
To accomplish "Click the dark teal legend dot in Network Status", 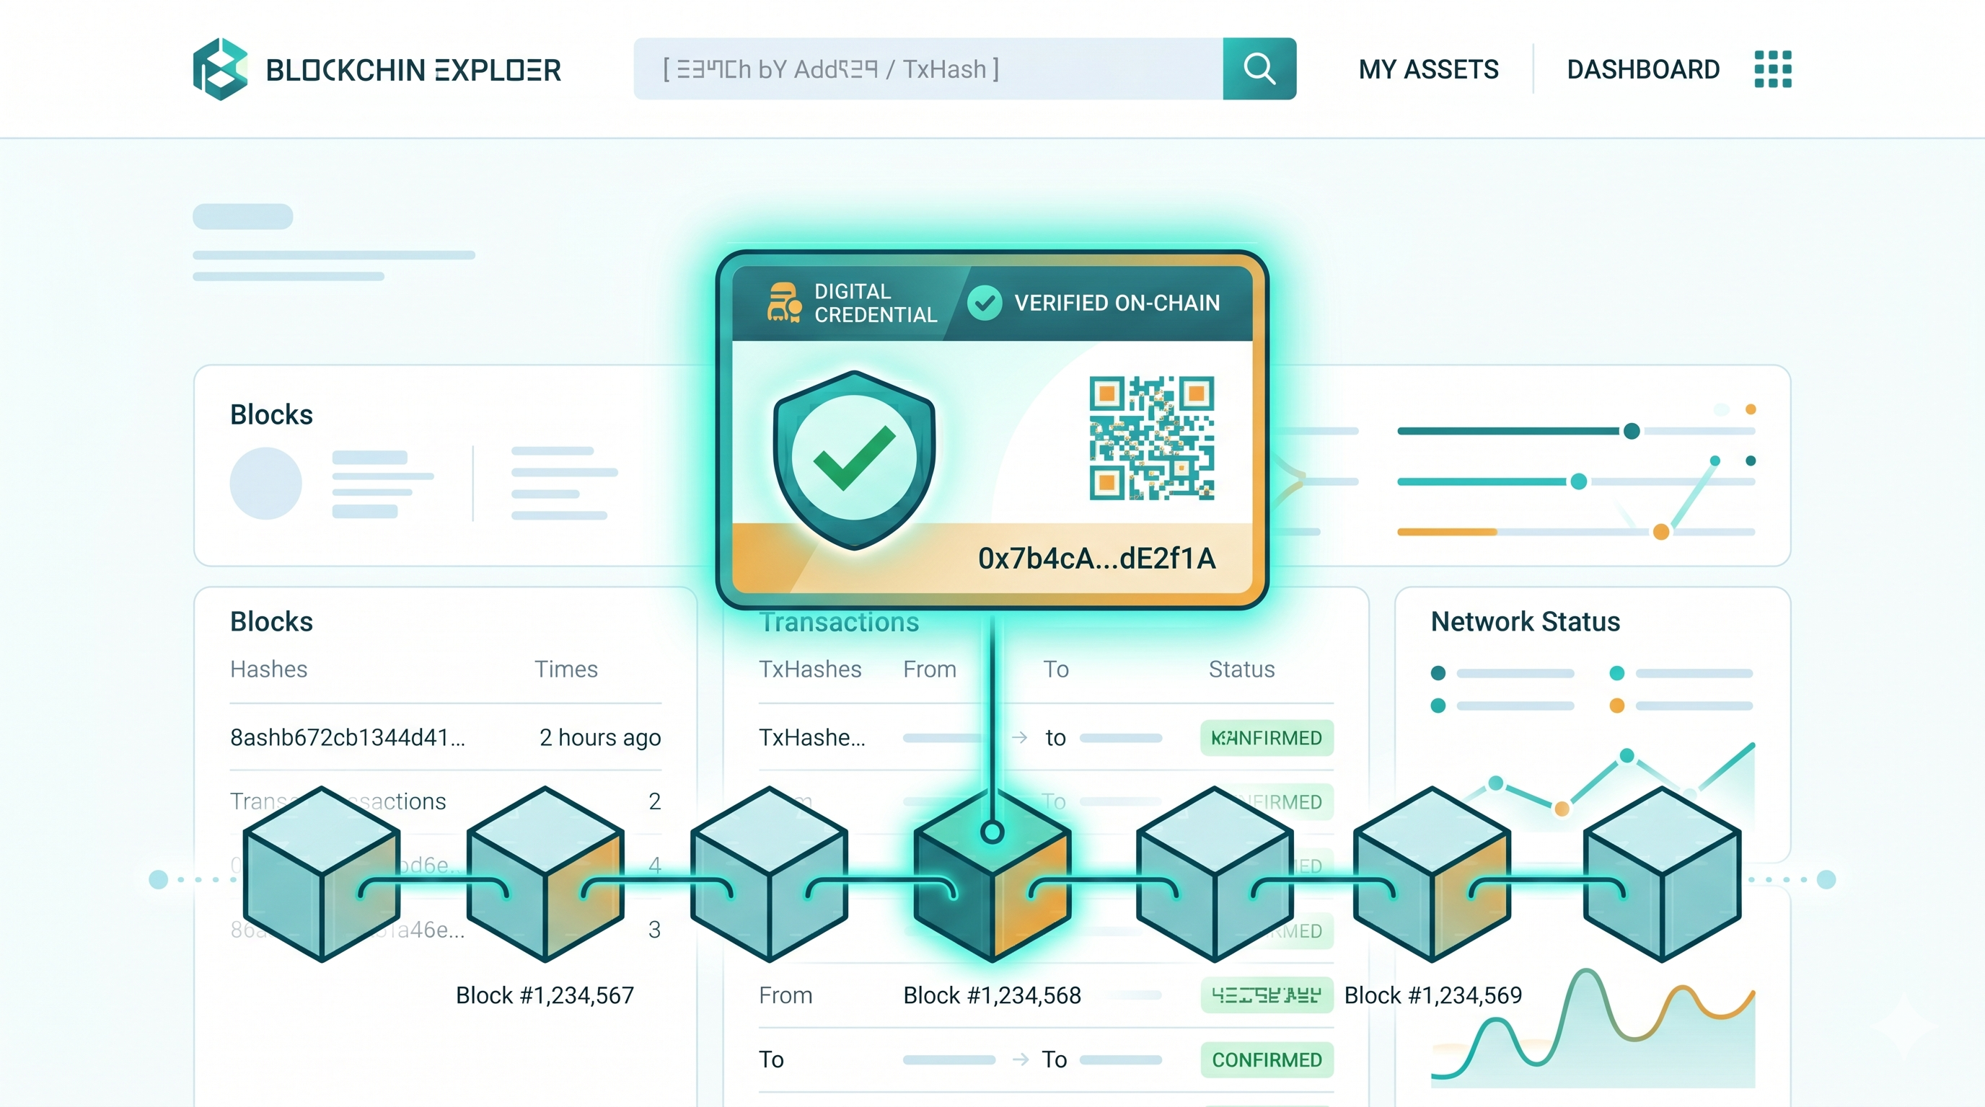I will pyautogui.click(x=1437, y=673).
